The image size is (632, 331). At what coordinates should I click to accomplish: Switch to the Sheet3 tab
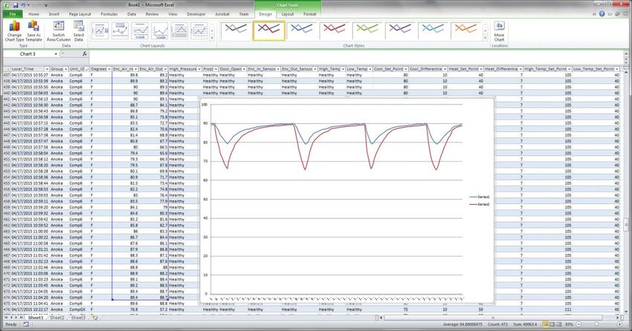[x=78, y=318]
